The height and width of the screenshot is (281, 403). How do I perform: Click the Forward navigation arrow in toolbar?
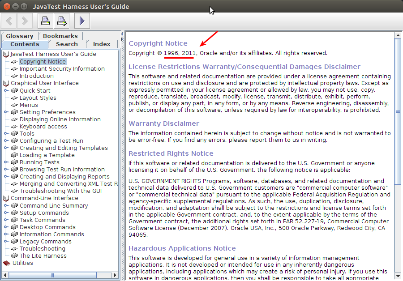tap(25, 21)
